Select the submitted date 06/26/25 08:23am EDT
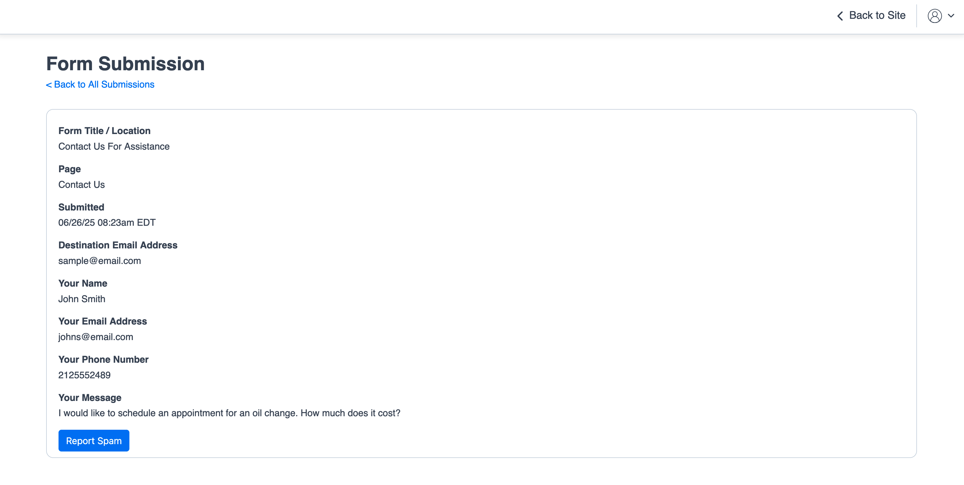Viewport: 964px width, 485px height. 107,223
